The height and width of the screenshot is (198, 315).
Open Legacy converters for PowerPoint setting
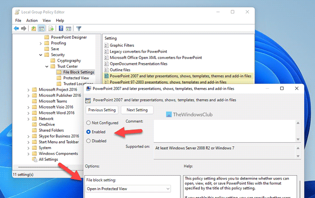[139, 51]
